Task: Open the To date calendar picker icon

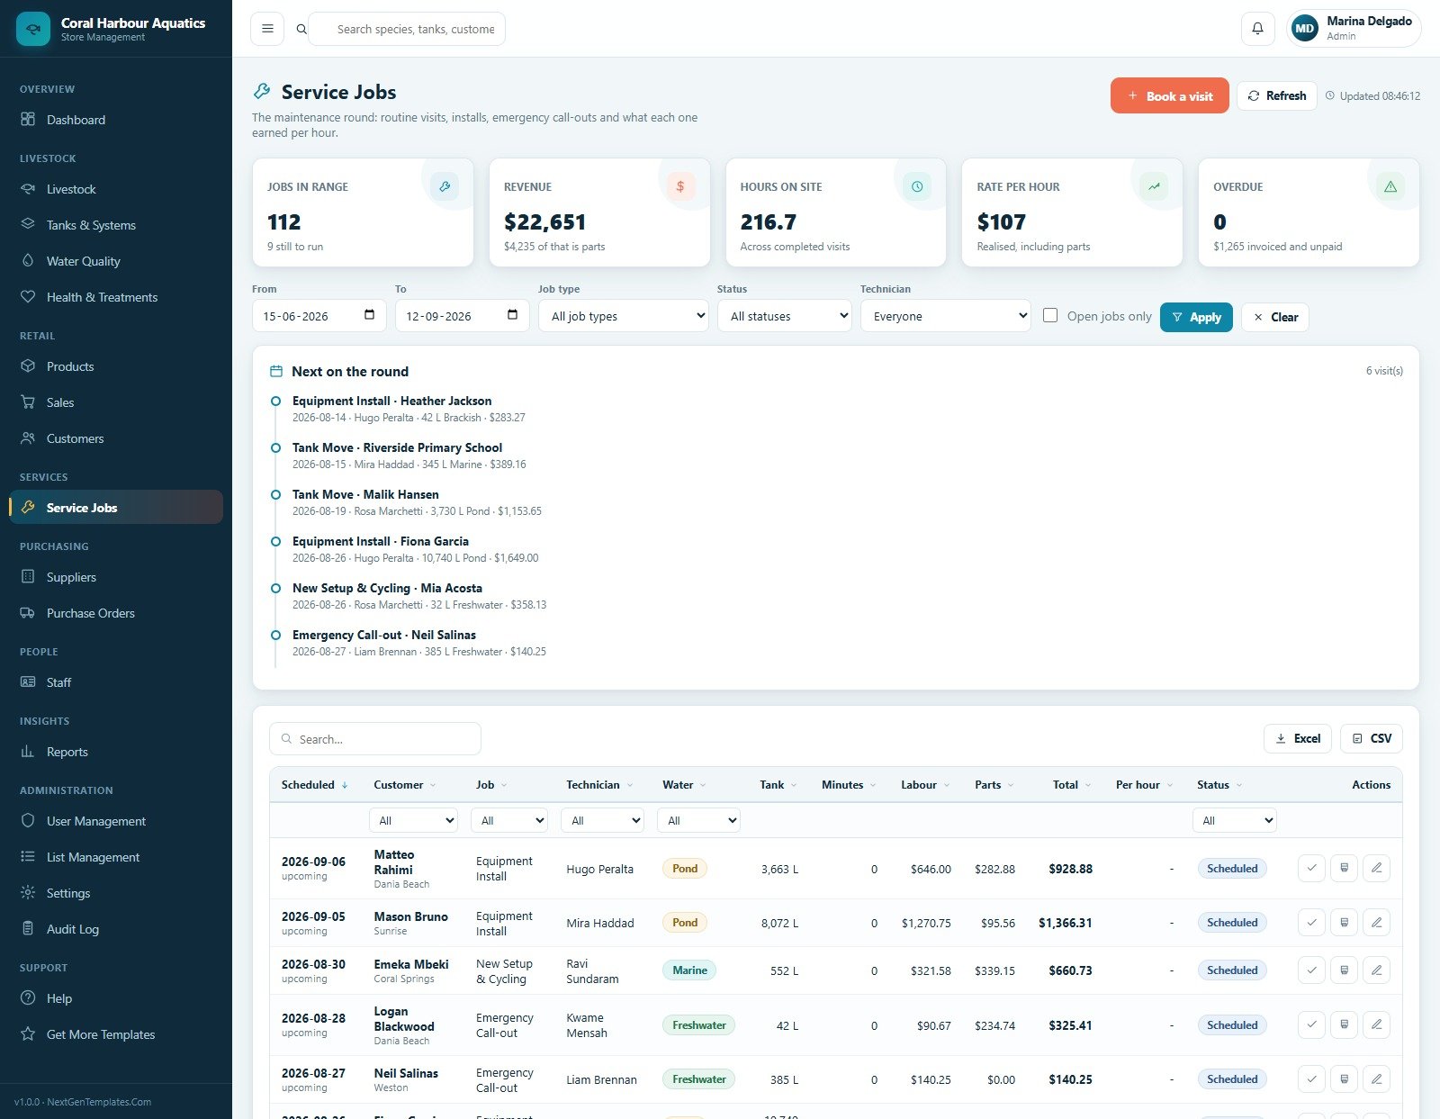Action: (512, 315)
